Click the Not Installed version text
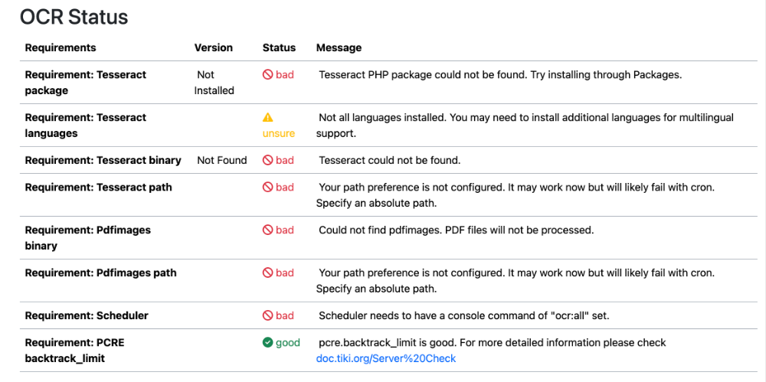This screenshot has height=382, width=766. tap(214, 83)
